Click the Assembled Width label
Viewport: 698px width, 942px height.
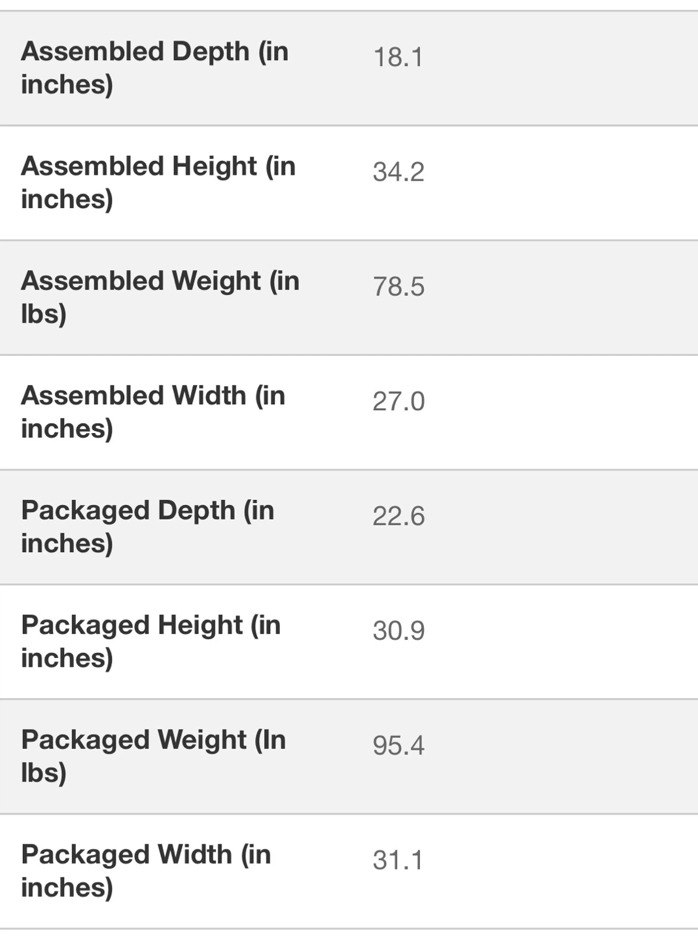[x=153, y=411]
